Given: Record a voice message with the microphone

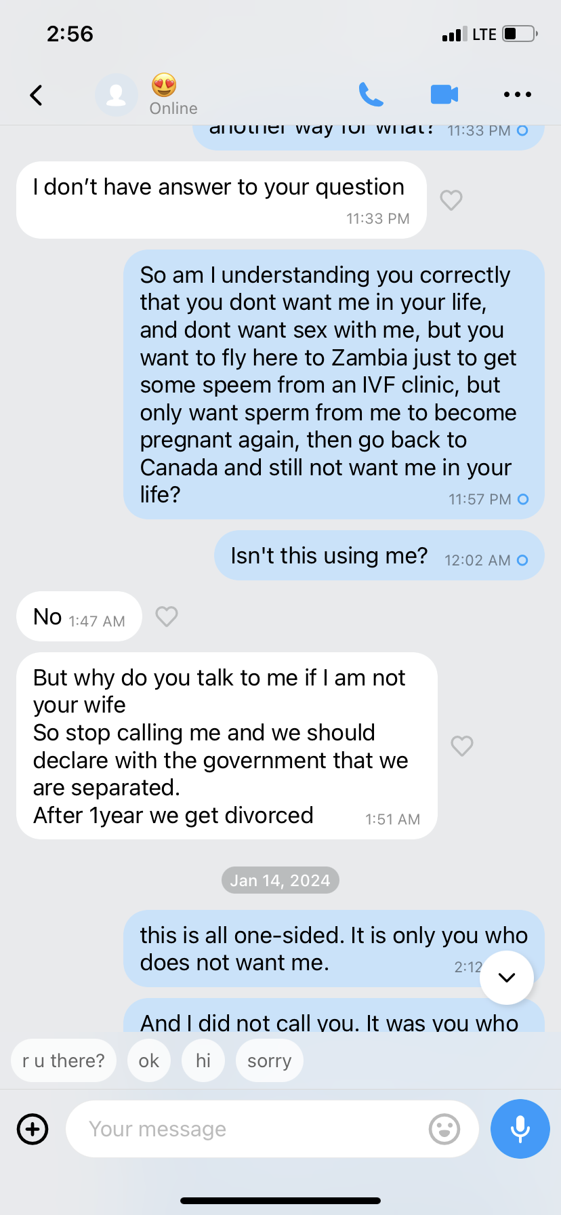Looking at the screenshot, I should pyautogui.click(x=520, y=1129).
